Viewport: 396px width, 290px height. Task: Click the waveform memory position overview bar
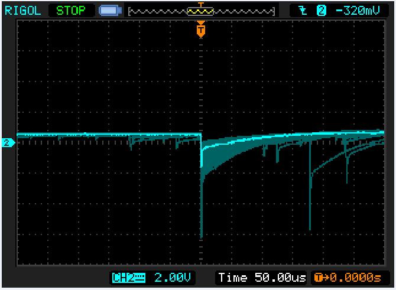point(202,11)
